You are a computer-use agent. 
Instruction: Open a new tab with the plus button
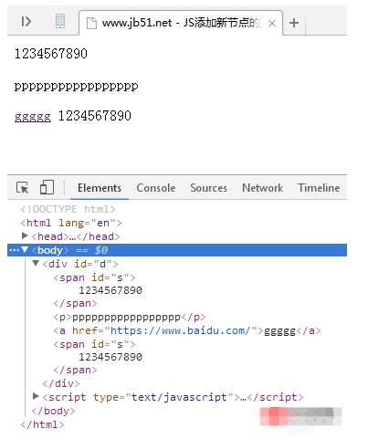[294, 23]
